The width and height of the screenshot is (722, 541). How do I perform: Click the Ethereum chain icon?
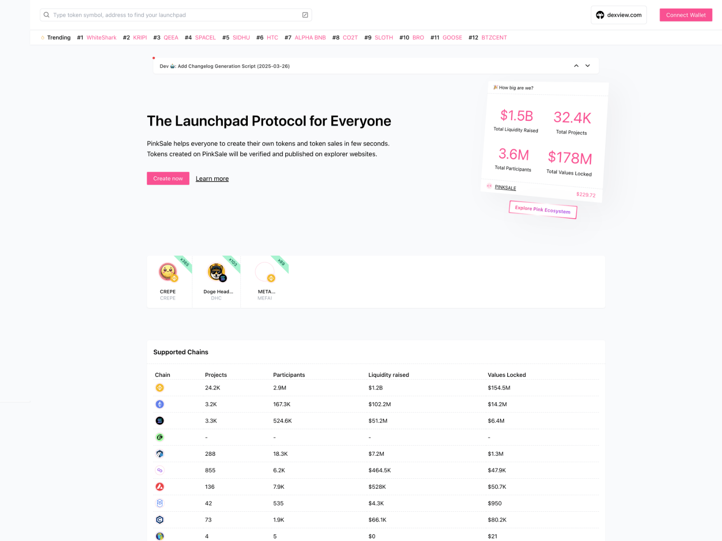pos(160,404)
